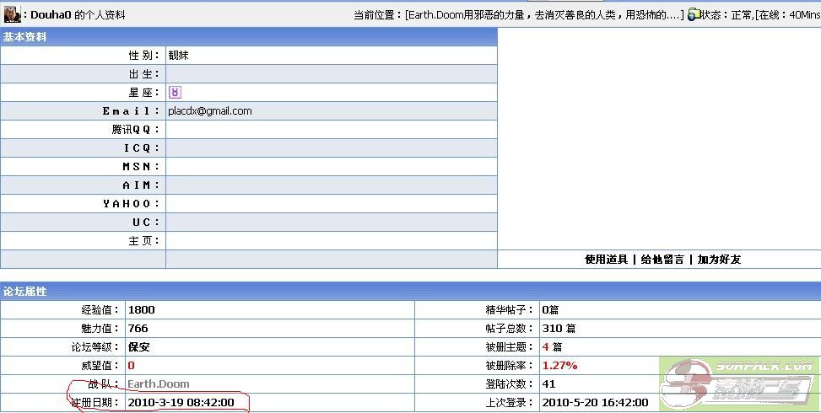Click the 基本资料 section header

(25, 37)
